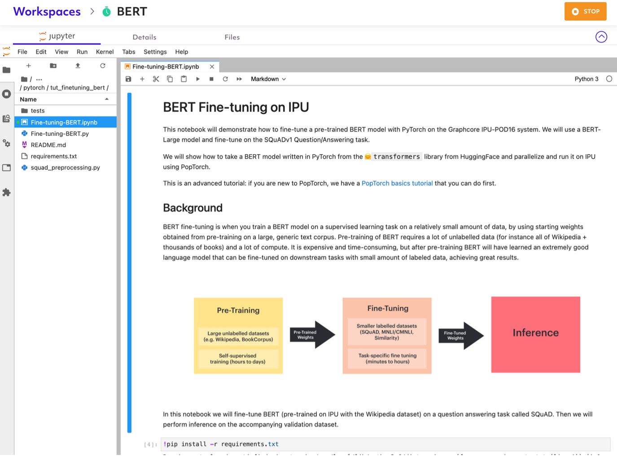The height and width of the screenshot is (457, 617).
Task: Click the kernel status circle indicator
Action: [x=609, y=79]
